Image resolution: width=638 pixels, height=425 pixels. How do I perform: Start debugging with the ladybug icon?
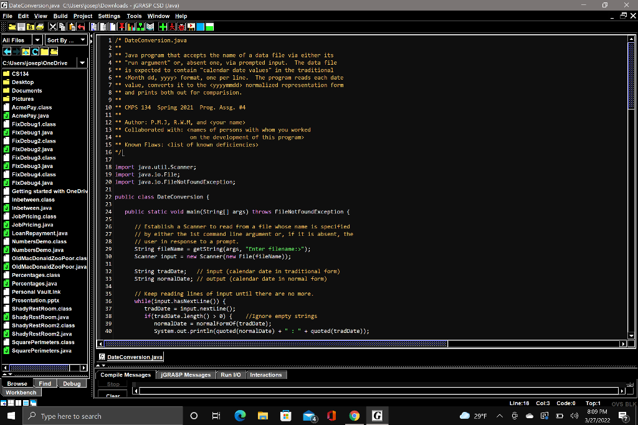[182, 27]
